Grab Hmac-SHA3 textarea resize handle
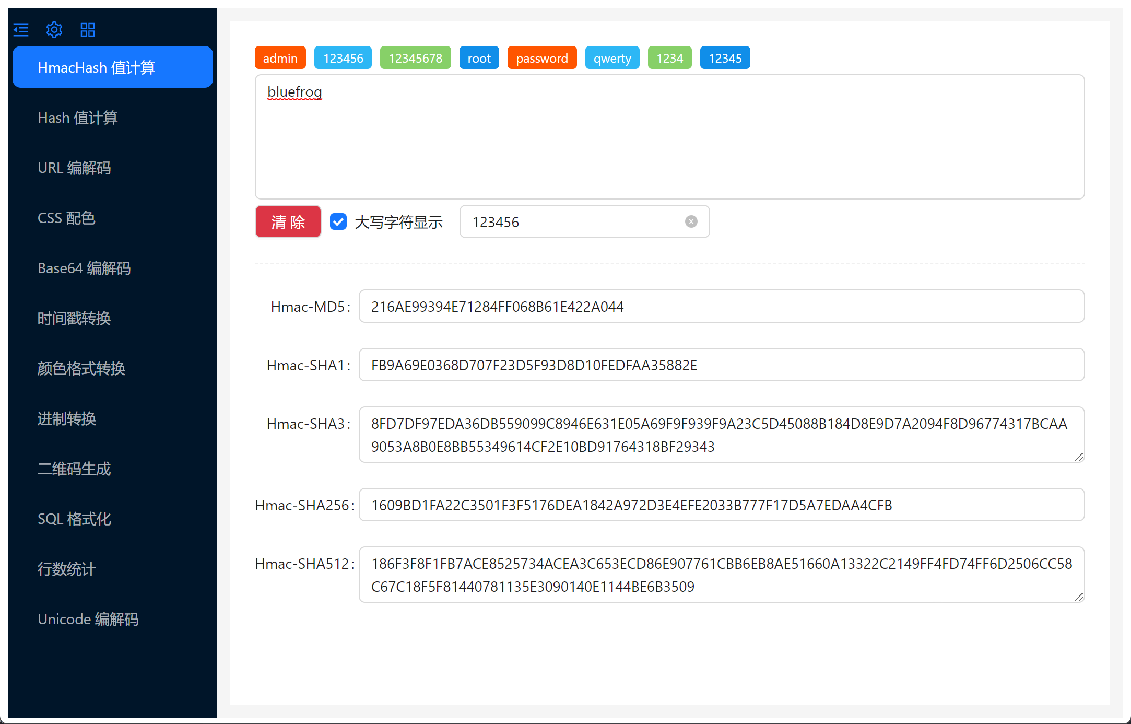1131x724 pixels. click(x=1079, y=457)
